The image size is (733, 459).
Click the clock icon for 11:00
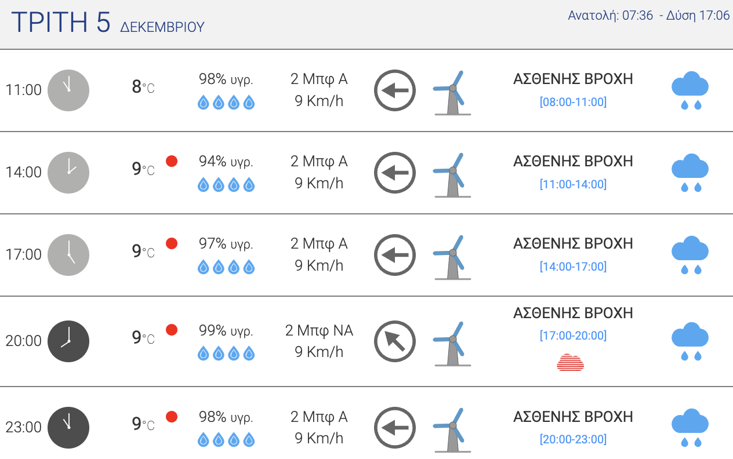[x=68, y=90]
